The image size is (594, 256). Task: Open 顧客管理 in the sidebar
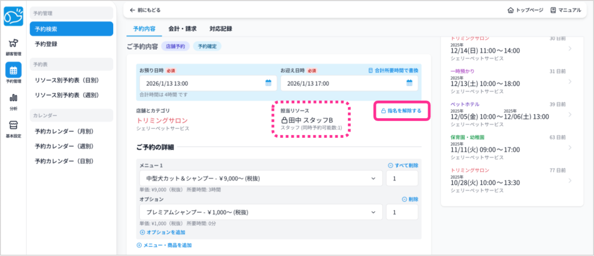tap(13, 46)
